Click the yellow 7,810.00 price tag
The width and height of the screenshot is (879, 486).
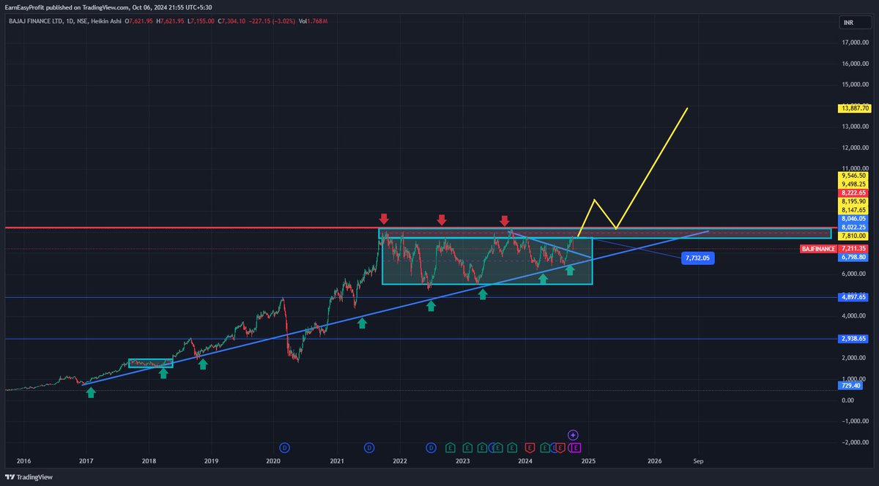pos(853,236)
